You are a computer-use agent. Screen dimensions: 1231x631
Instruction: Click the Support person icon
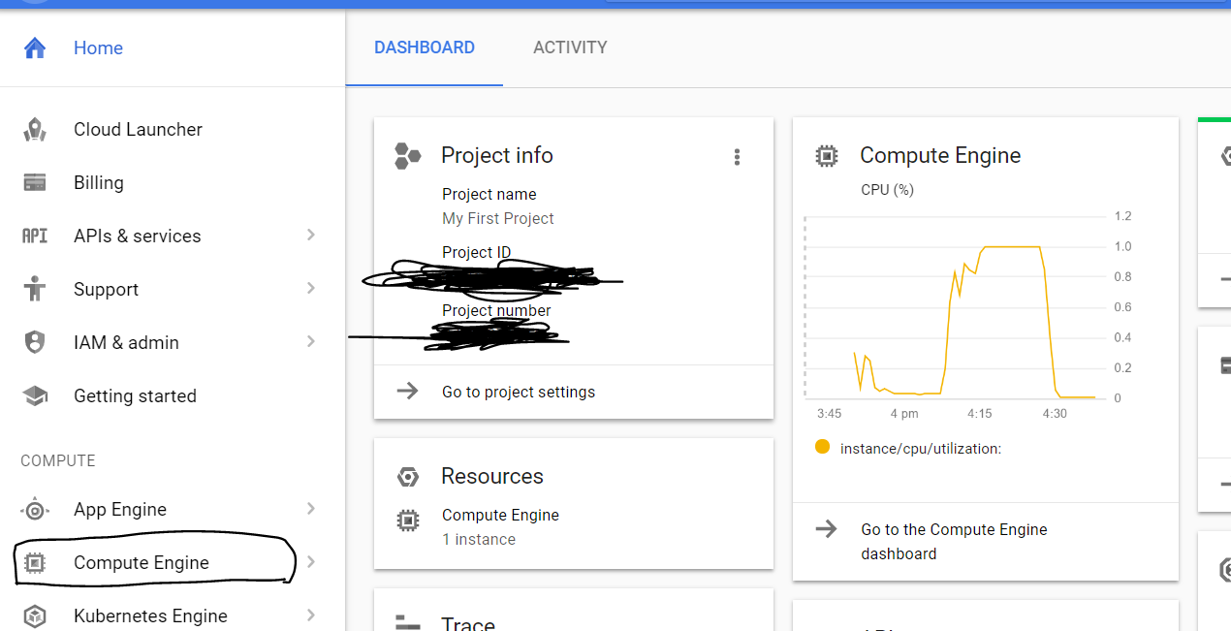[x=35, y=289]
